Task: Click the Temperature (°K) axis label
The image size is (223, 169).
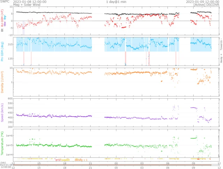Action: [x=2, y=143]
